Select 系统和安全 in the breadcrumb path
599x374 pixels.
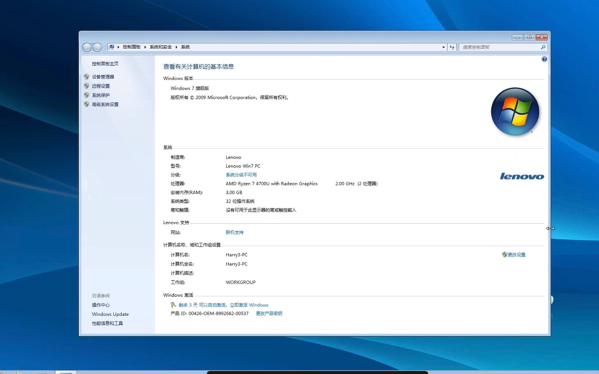click(161, 47)
